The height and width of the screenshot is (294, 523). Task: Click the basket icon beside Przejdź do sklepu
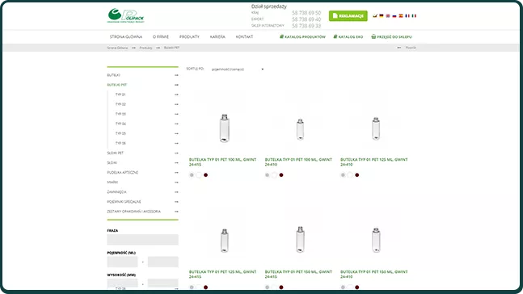(x=373, y=36)
